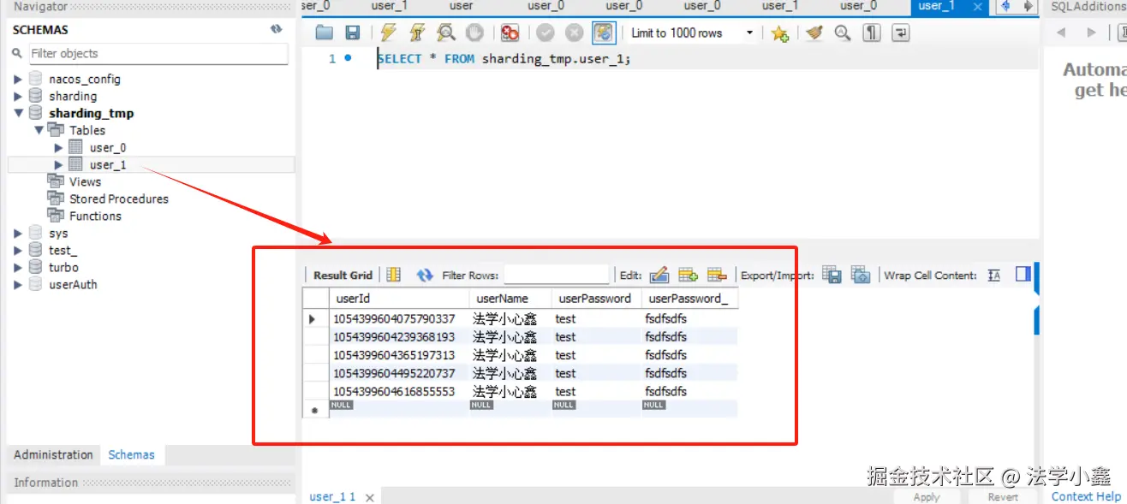
Task: Insert new row icon in Edit group
Action: coord(688,275)
